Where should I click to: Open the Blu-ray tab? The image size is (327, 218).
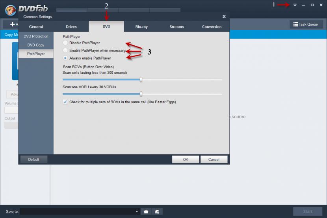(141, 27)
